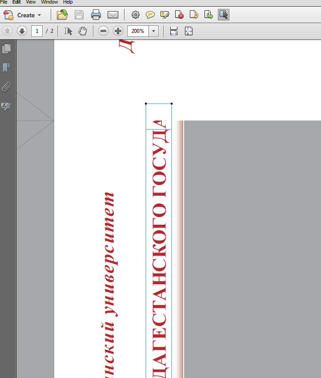Open the Page Thumbnails panel
Viewport: 321px width, 378px height.
tap(7, 48)
